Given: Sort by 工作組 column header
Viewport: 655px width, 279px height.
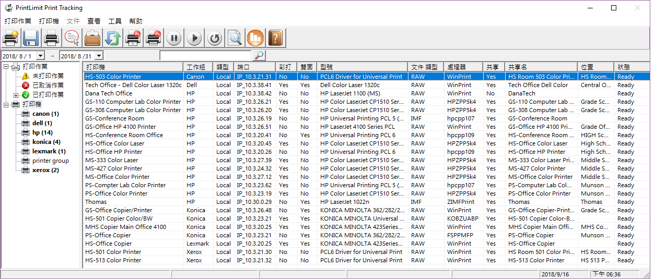Looking at the screenshot, I should (198, 67).
